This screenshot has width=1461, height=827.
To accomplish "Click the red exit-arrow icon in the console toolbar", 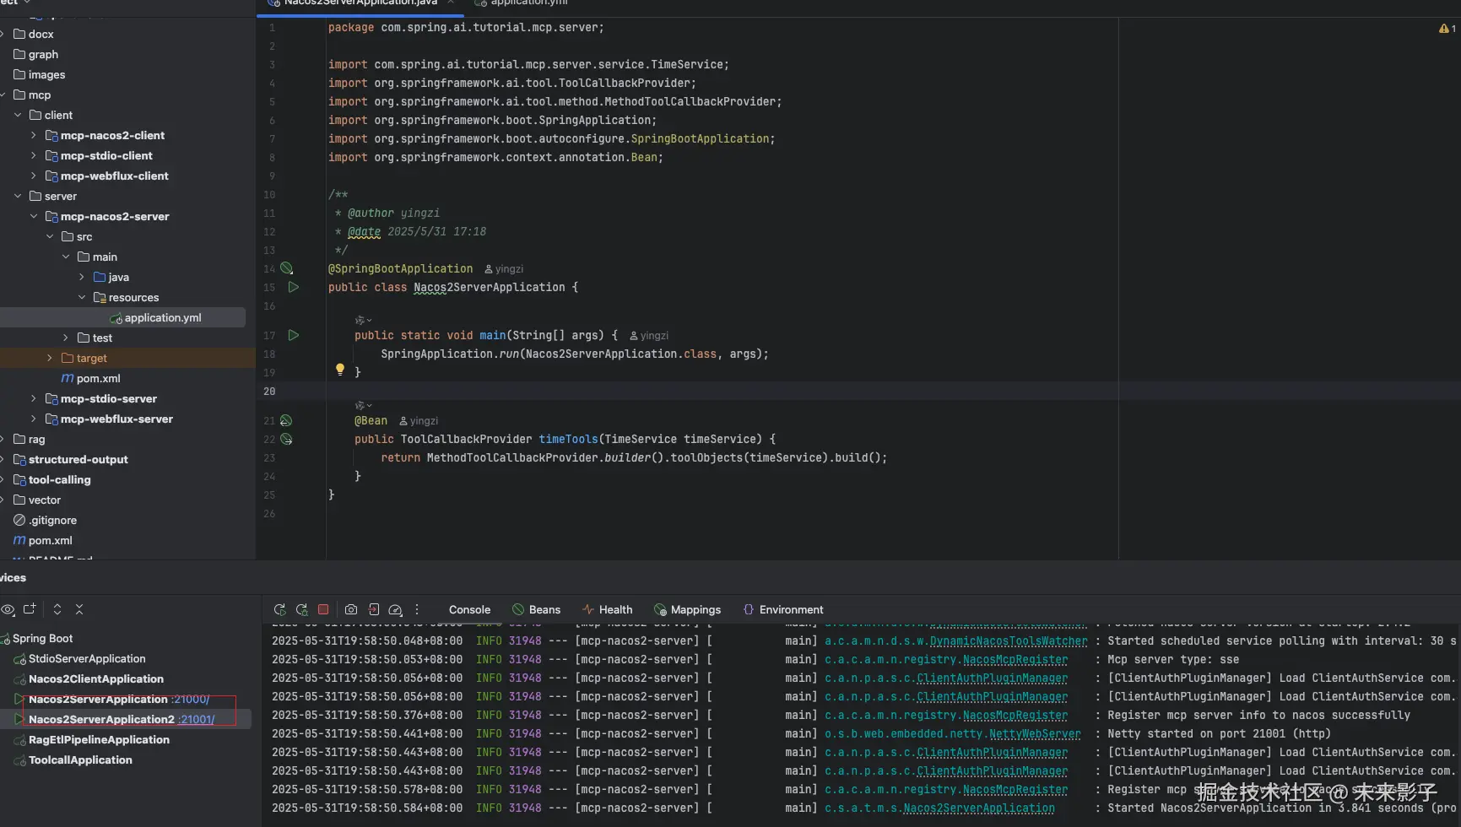I will click(373, 609).
